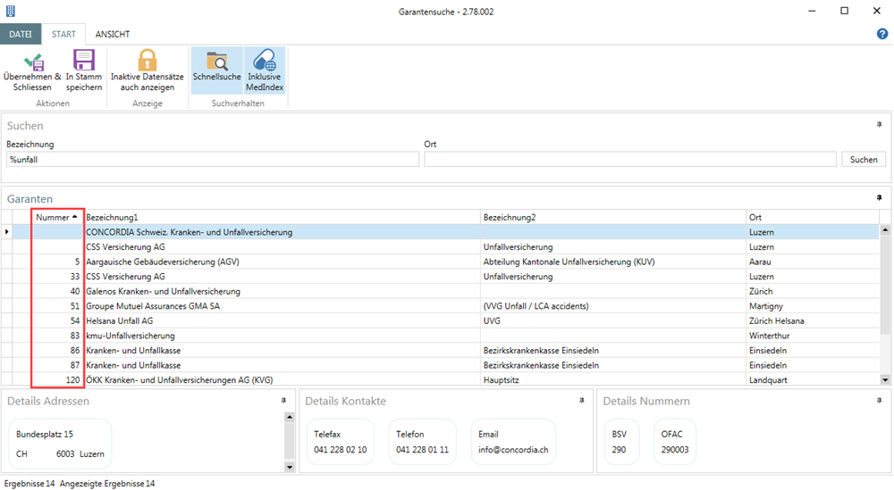Screen dimensions: 894x490
Task: Pin the Details Adressen panel
Action: (283, 401)
